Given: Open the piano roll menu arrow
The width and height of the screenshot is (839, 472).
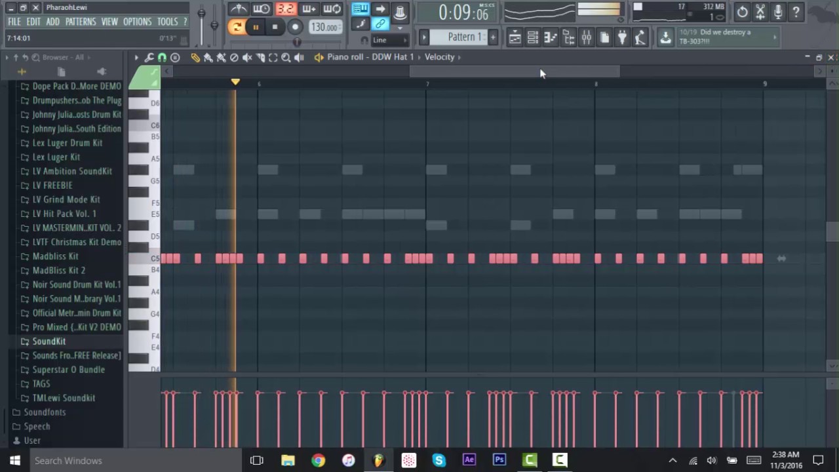Looking at the screenshot, I should click(136, 58).
